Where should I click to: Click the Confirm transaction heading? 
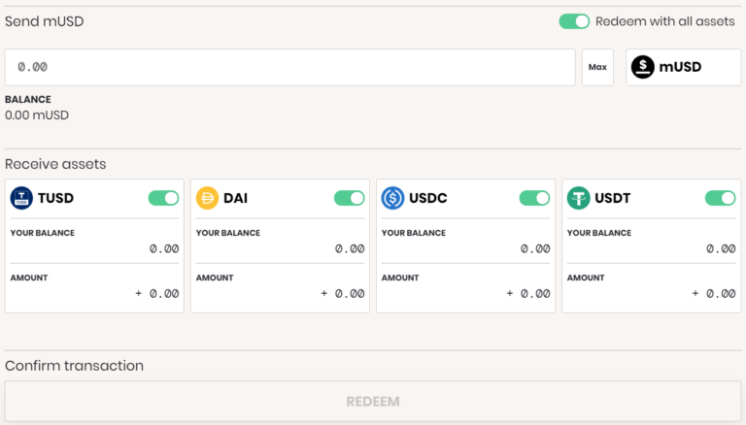point(74,366)
